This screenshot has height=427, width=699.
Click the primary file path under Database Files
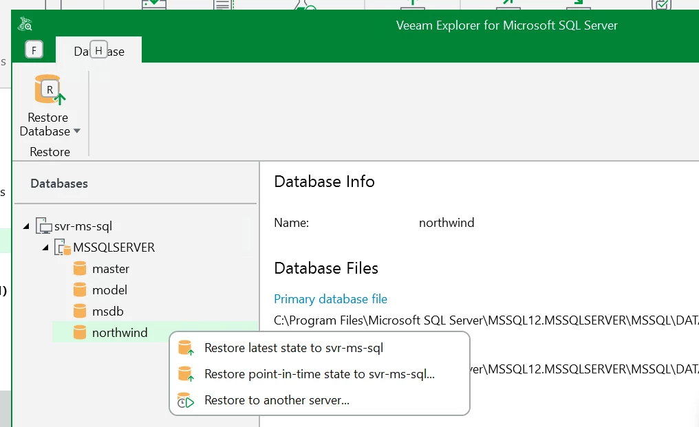tap(486, 320)
